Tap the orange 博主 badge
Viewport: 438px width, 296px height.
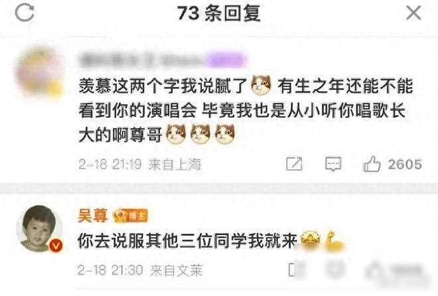pos(130,216)
